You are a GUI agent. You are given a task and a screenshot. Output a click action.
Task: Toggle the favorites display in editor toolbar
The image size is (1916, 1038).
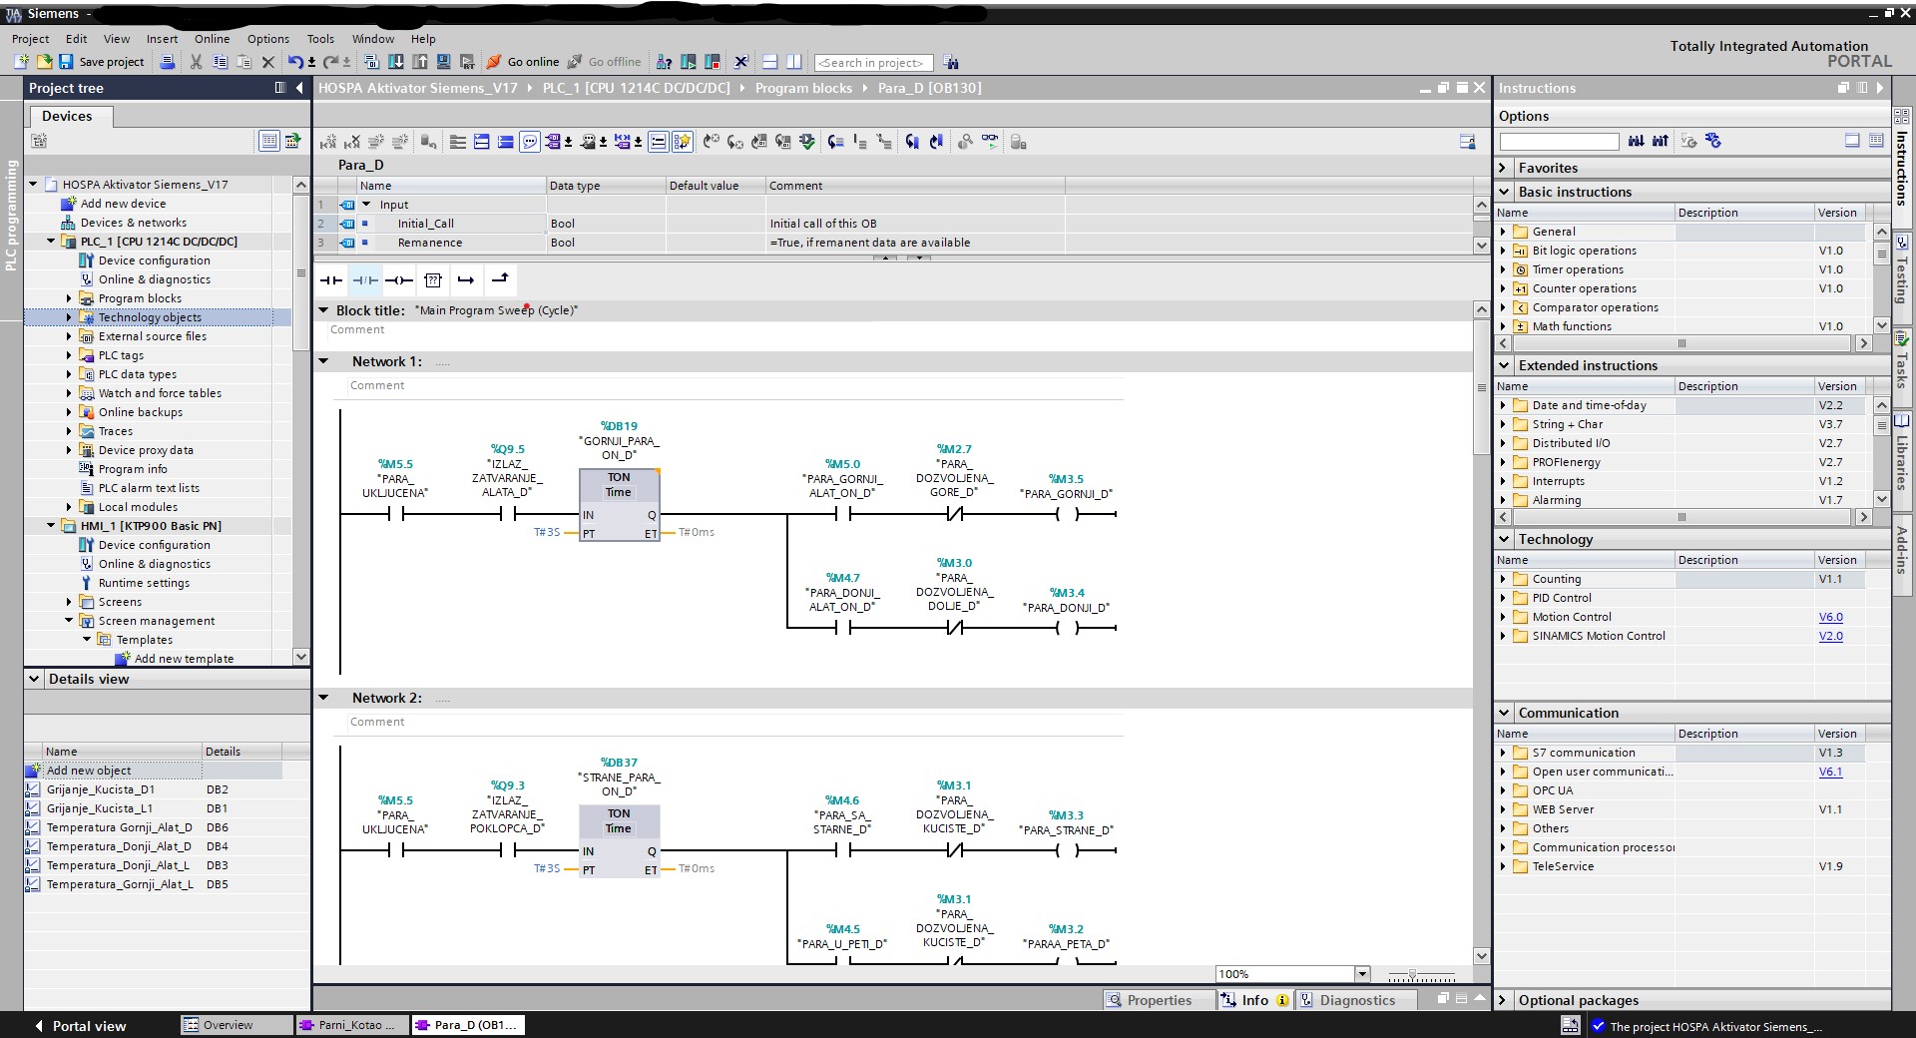pos(683,142)
